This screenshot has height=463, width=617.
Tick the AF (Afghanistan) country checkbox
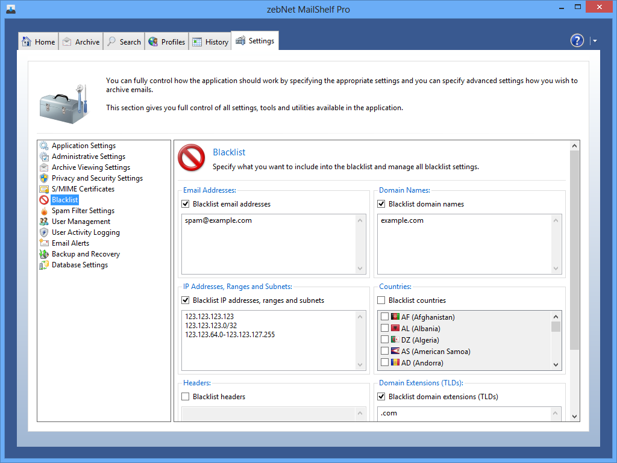[x=385, y=317]
